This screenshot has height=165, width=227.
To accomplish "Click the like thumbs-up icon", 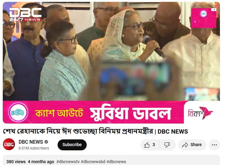I will pyautogui.click(x=147, y=145).
